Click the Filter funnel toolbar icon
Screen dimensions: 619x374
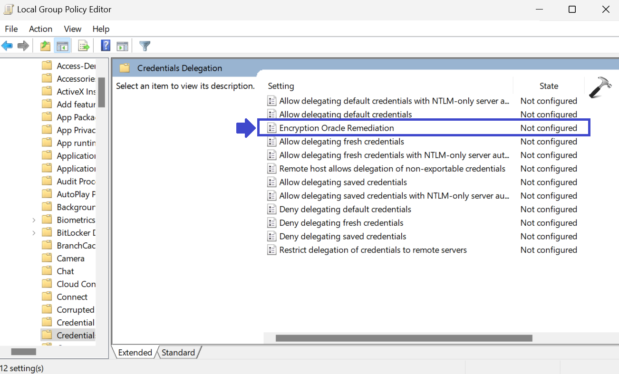coord(145,46)
